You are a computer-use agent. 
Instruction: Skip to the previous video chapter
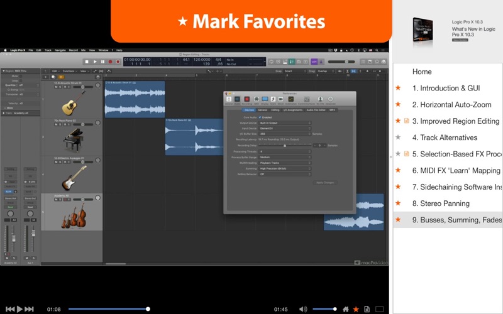(10, 309)
